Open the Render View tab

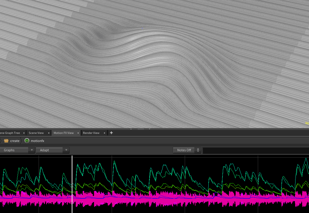pos(91,133)
